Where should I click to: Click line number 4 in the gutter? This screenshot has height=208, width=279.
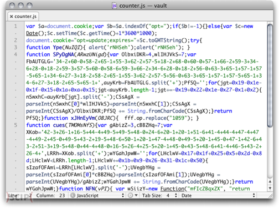(x=15, y=54)
